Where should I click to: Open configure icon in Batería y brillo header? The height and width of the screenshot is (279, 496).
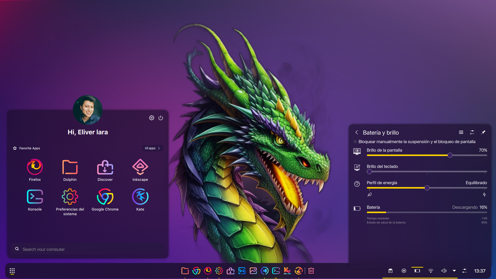(x=472, y=132)
